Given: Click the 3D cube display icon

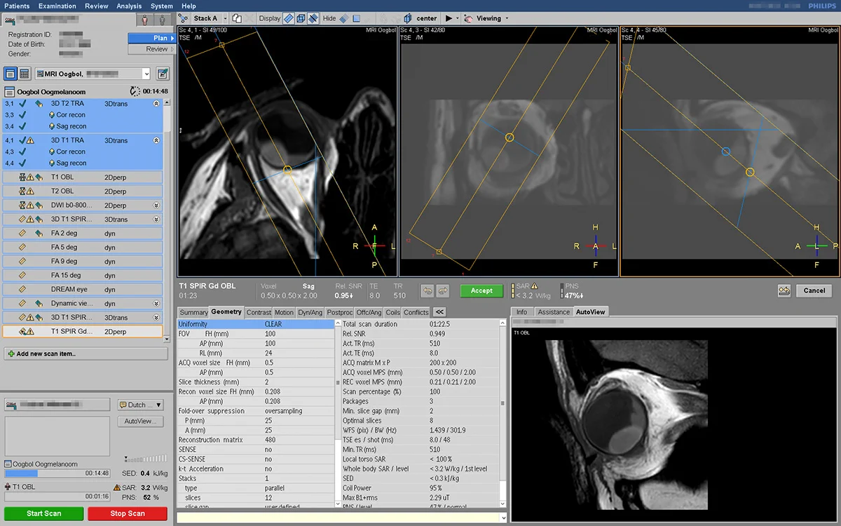Looking at the screenshot, I should tap(300, 18).
